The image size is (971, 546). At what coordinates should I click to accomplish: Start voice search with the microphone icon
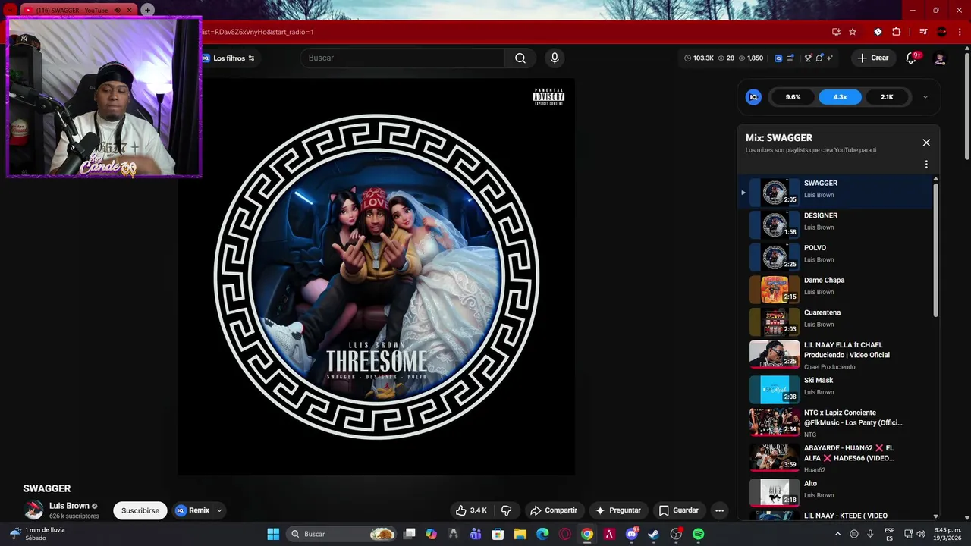point(555,58)
